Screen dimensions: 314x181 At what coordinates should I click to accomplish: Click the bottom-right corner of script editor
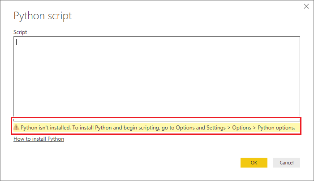pyautogui.click(x=297, y=114)
